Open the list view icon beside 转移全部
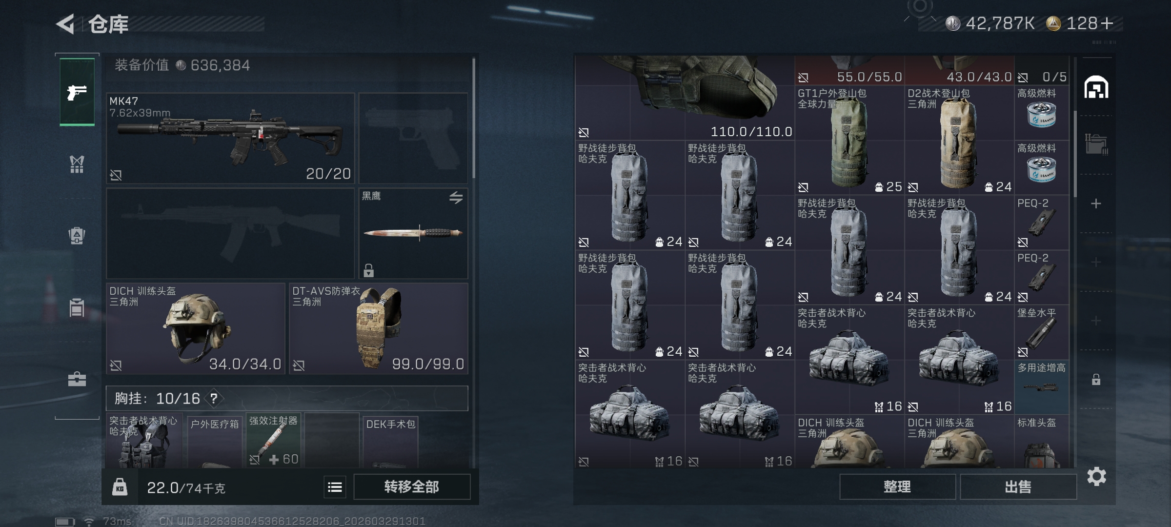 pyautogui.click(x=335, y=487)
